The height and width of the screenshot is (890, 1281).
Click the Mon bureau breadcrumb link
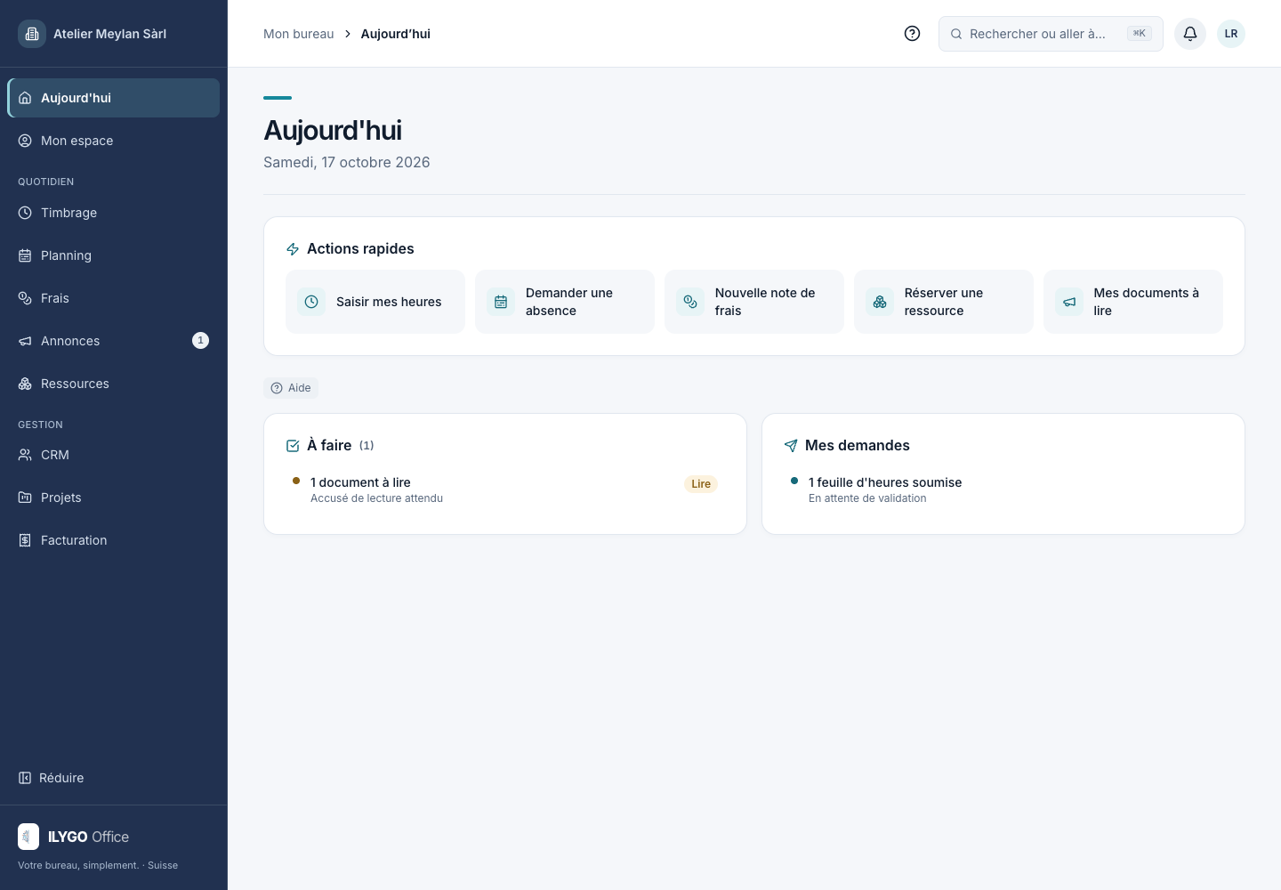pyautogui.click(x=299, y=34)
